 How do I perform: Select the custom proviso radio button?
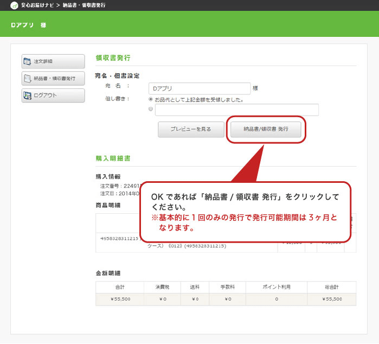(x=151, y=109)
